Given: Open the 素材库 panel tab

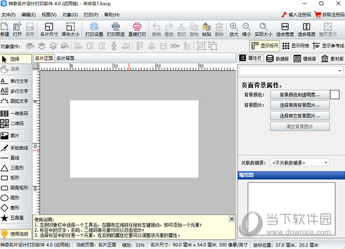Looking at the screenshot, I should click(332, 59).
